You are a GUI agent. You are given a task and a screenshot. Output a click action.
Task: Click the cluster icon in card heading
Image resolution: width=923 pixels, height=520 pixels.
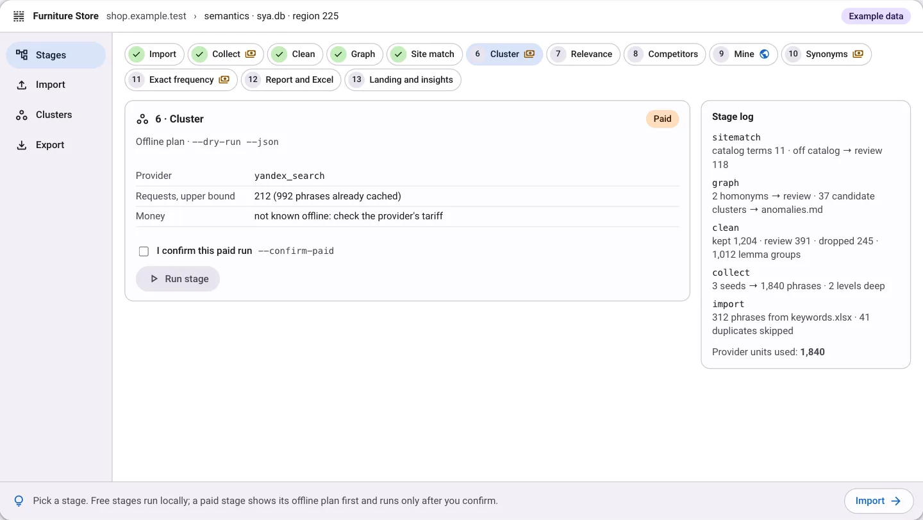[x=142, y=119]
